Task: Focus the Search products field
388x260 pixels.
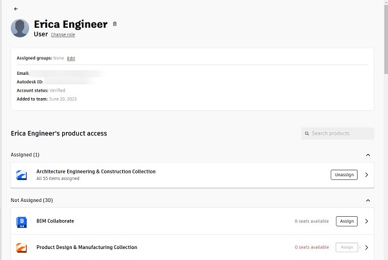Action: (338, 134)
